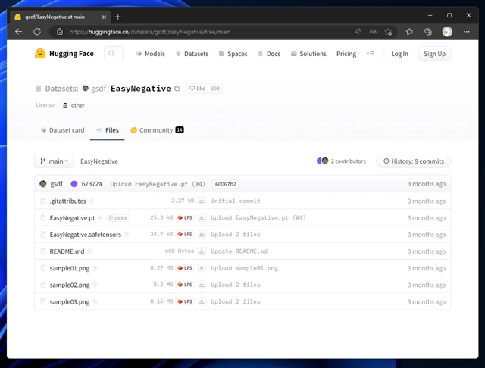Download EasyNegative.pt via its download icon

coord(202,217)
